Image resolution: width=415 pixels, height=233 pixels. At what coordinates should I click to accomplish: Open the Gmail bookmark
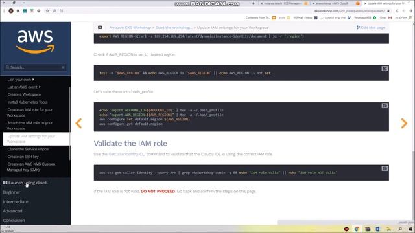386,17
